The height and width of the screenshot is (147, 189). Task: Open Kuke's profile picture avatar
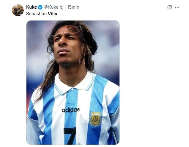coord(18,10)
